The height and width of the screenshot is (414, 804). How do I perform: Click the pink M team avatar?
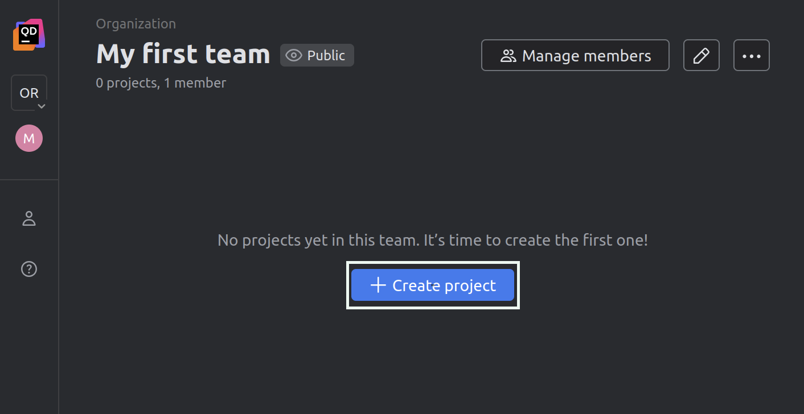click(29, 138)
